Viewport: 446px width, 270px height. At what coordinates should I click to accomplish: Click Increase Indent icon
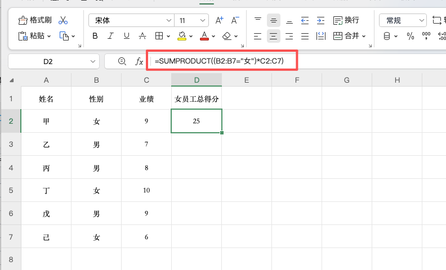click(x=320, y=20)
